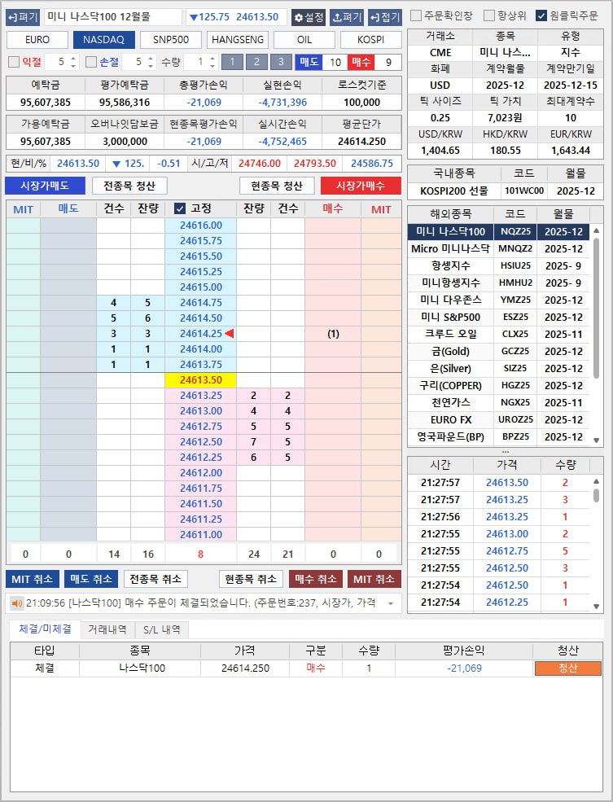The image size is (613, 802).
Task: Click the speaker icon in the order message bar
Action: click(17, 603)
